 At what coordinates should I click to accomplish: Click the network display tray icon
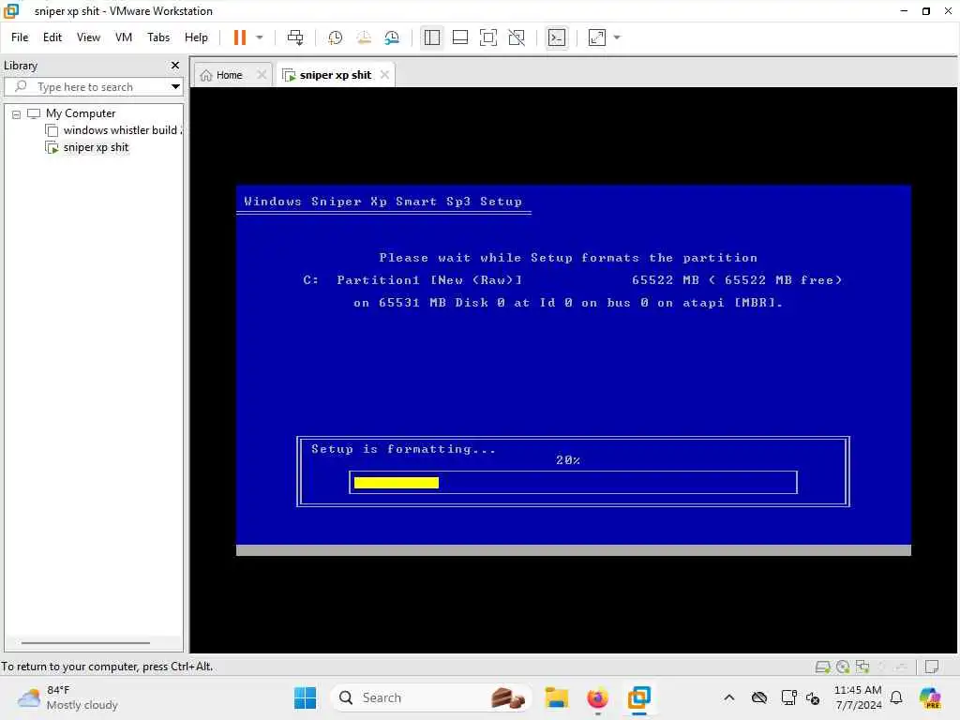pos(788,697)
